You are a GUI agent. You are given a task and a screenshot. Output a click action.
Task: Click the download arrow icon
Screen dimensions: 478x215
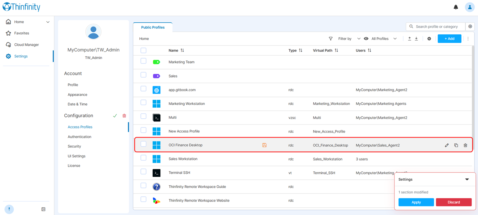coord(416,39)
